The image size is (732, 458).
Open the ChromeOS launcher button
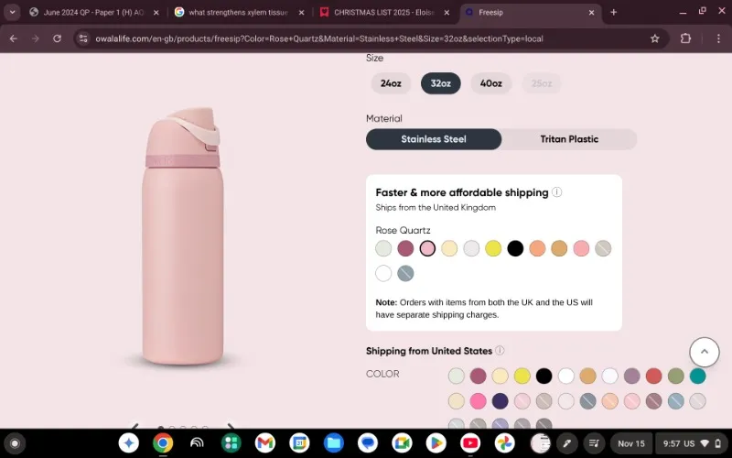[15, 443]
